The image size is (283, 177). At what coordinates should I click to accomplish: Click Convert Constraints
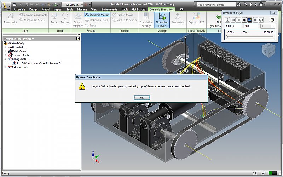33,15
